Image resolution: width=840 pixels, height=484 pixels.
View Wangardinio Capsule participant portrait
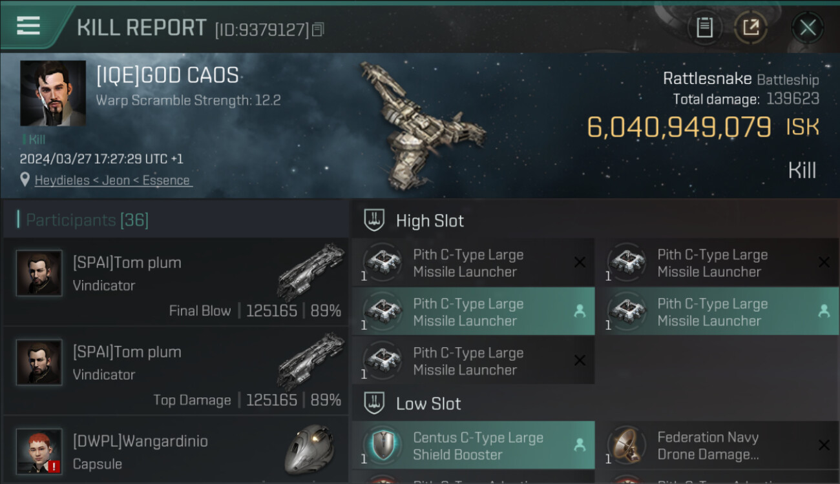tap(39, 451)
